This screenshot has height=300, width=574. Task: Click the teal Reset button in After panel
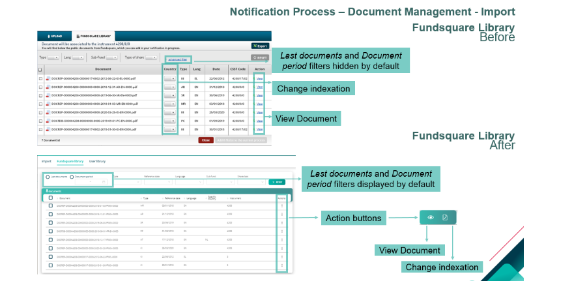coord(277,182)
